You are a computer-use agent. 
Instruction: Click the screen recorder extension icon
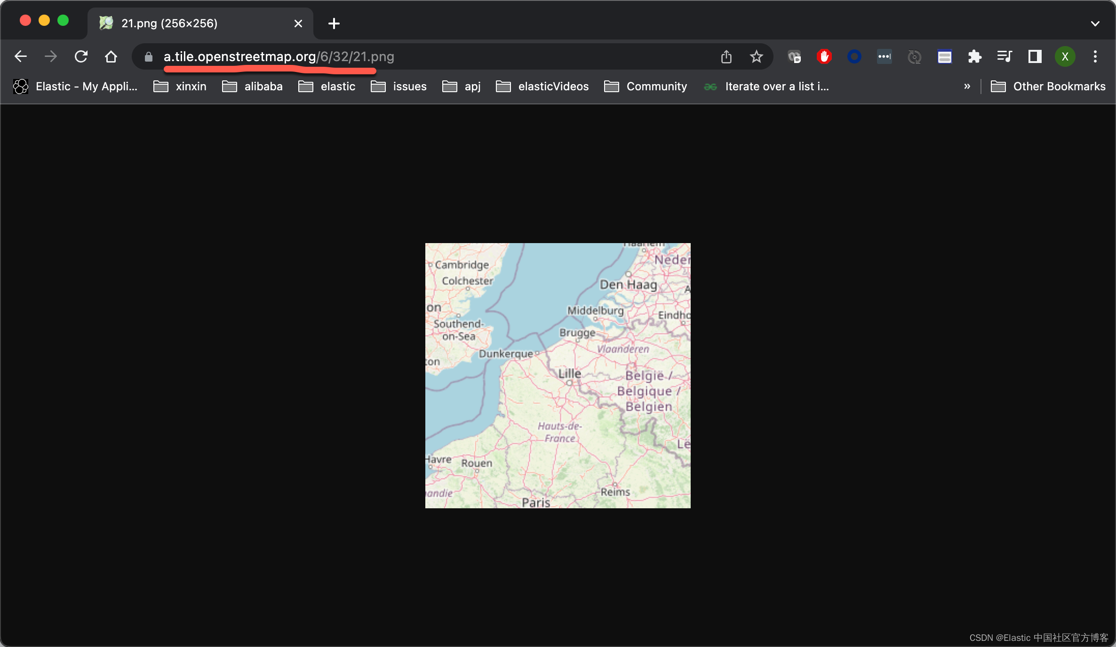[794, 56]
